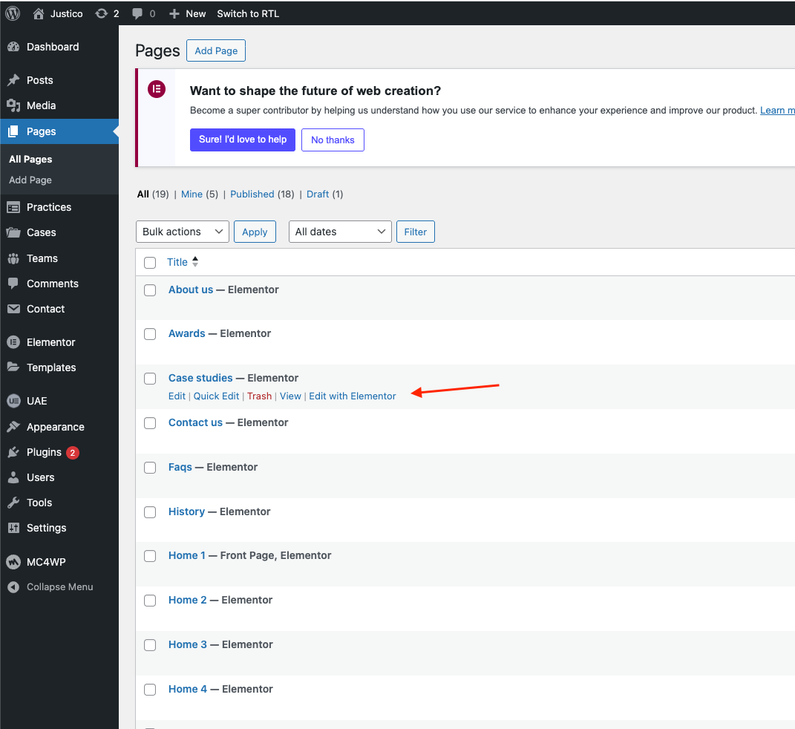Open the Dashboard via gauge icon
This screenshot has height=729, width=795.
13,47
